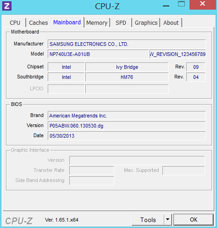The image size is (217, 228).
Task: Go to the SPD tab
Action: click(x=121, y=23)
